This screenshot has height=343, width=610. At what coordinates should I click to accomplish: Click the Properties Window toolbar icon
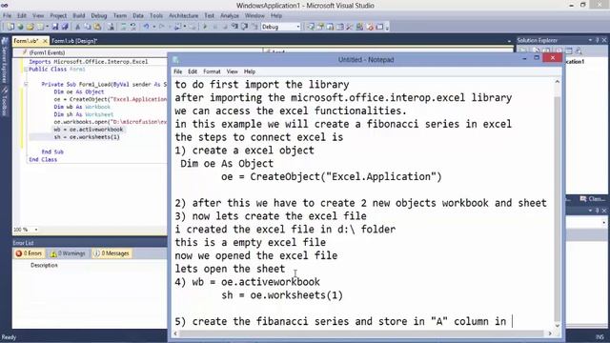321,27
